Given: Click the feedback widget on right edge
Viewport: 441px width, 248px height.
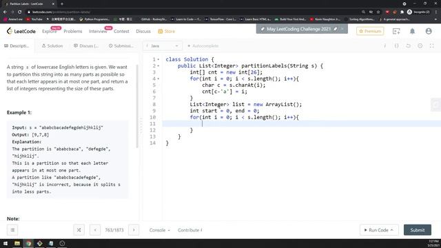Looking at the screenshot, I should coord(436,105).
